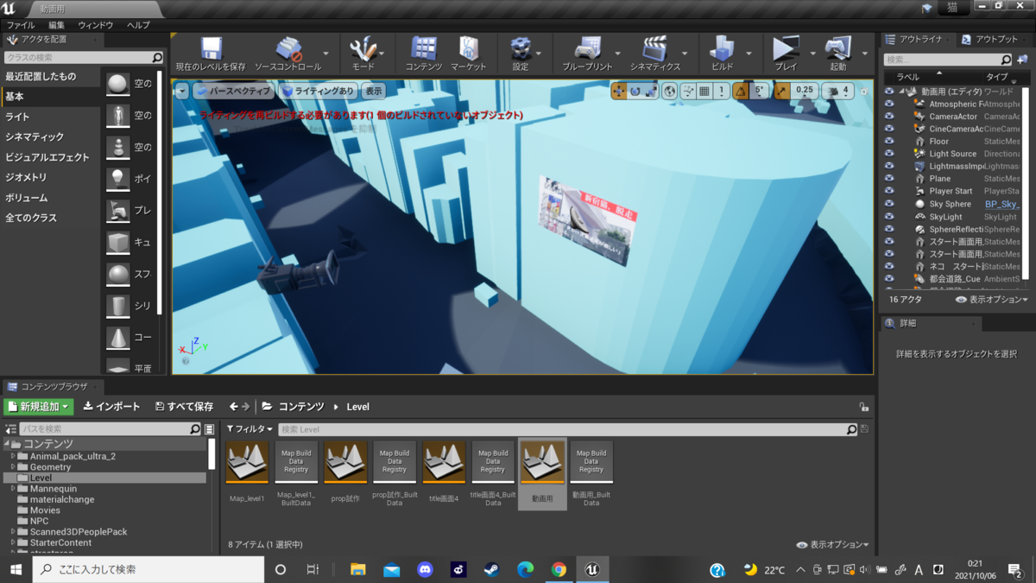This screenshot has width=1036, height=583.
Task: Open the Perspective view mode dropdown
Action: 233,91
